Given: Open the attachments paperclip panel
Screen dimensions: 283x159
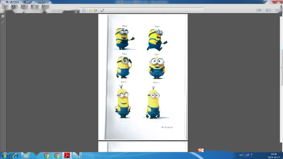Looking at the screenshot, I should click(3, 23).
